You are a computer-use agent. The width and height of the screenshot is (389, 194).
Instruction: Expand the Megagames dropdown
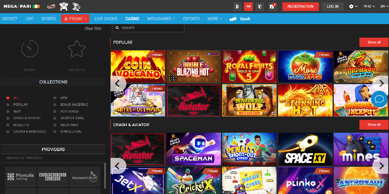click(161, 19)
